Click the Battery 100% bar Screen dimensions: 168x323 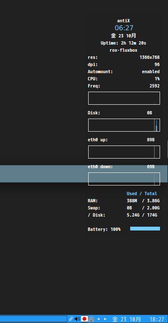(145, 229)
